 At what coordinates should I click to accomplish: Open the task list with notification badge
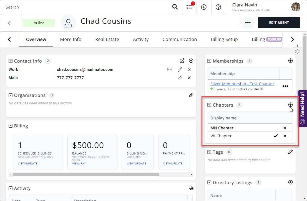click(189, 7)
